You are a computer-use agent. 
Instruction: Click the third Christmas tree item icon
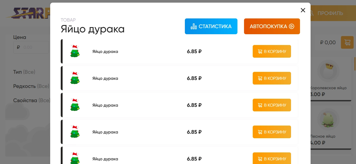[75, 105]
